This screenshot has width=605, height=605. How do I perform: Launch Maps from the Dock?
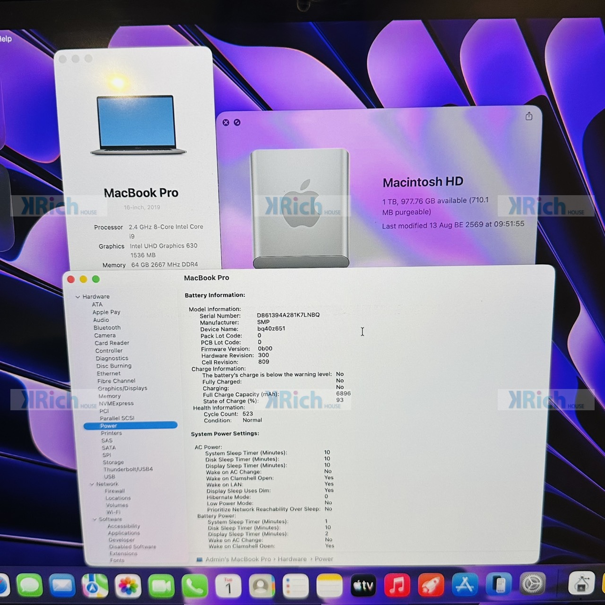click(x=95, y=586)
